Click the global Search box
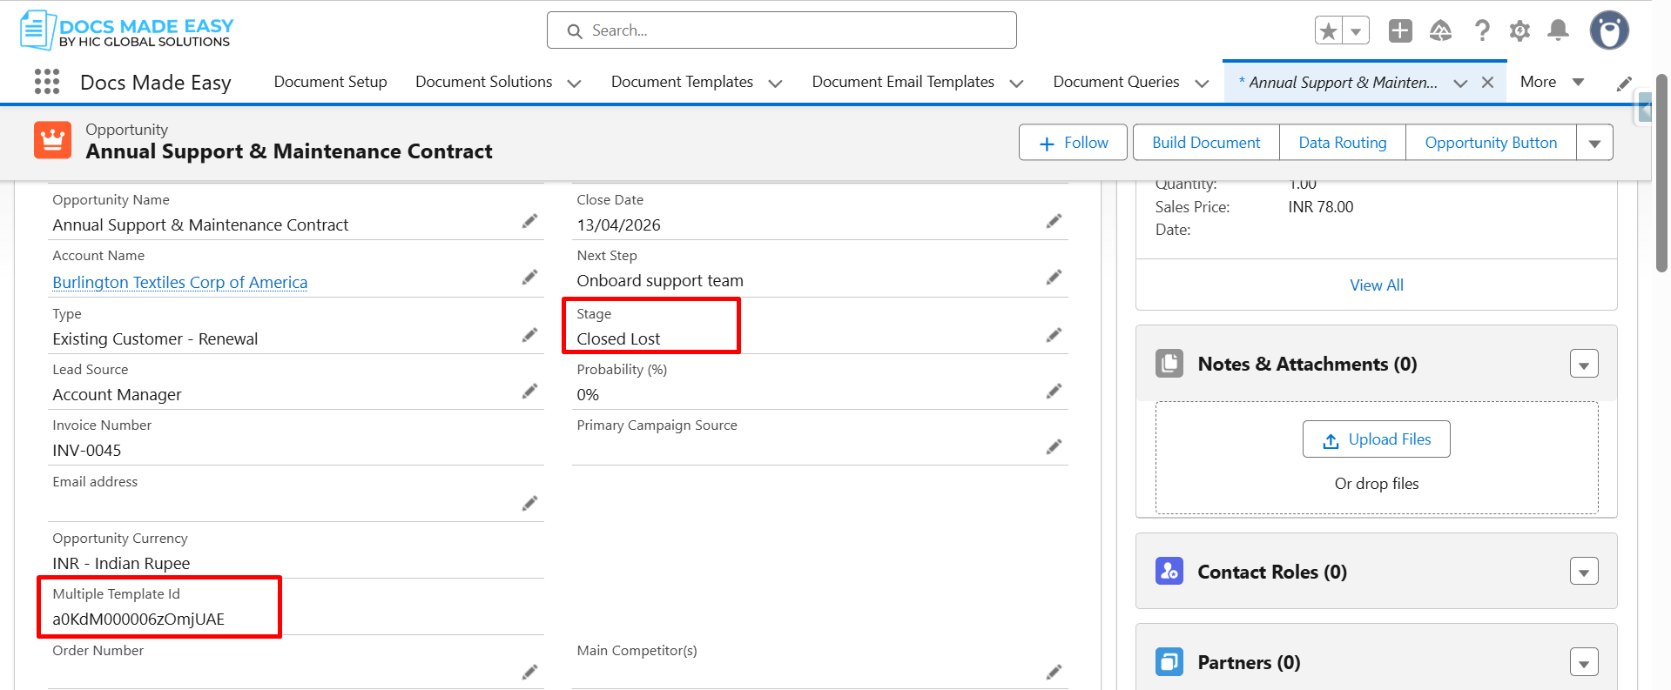Image resolution: width=1671 pixels, height=690 pixels. (782, 30)
